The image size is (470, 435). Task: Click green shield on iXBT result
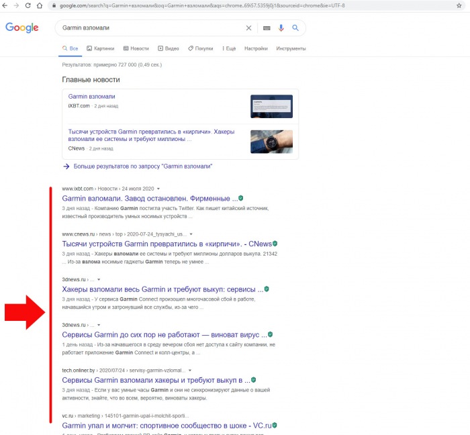(x=241, y=198)
